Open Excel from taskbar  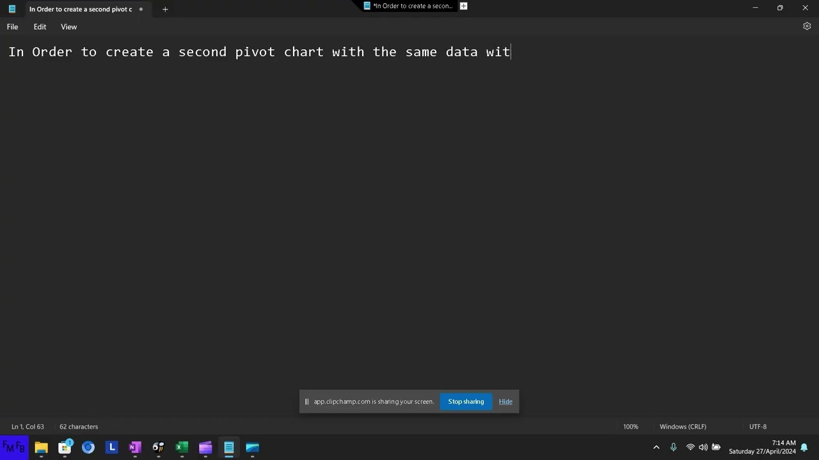[182, 447]
